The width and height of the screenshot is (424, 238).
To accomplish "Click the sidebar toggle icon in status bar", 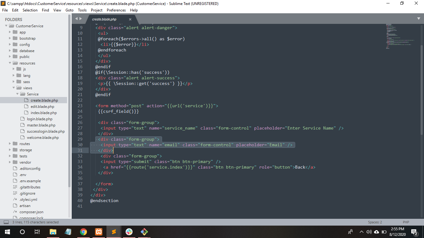I will 6,222.
